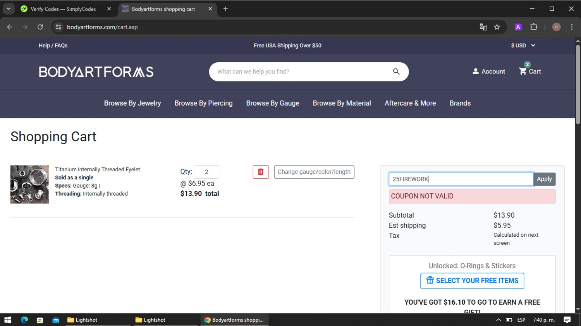Click the quantity field showing 2
The width and height of the screenshot is (581, 326).
pyautogui.click(x=206, y=172)
